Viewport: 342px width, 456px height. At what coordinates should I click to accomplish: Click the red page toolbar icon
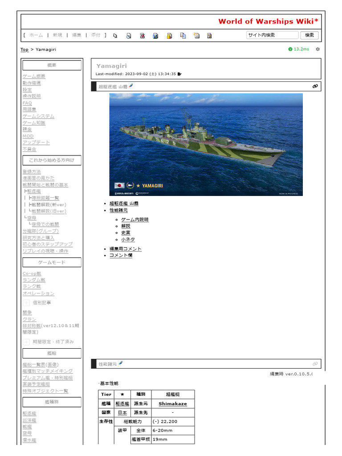[142, 36]
